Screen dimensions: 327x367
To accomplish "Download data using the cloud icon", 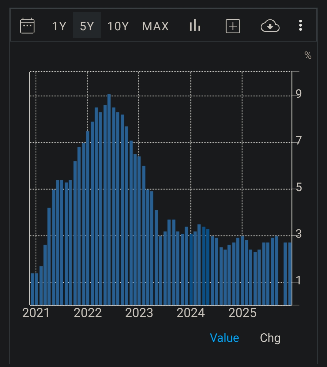I will click(x=270, y=26).
